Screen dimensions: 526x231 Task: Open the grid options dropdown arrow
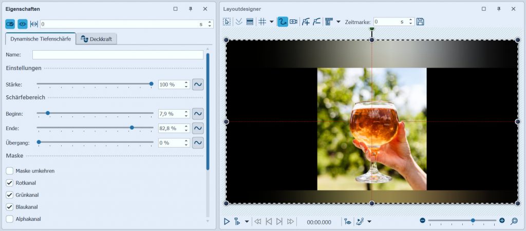click(271, 22)
